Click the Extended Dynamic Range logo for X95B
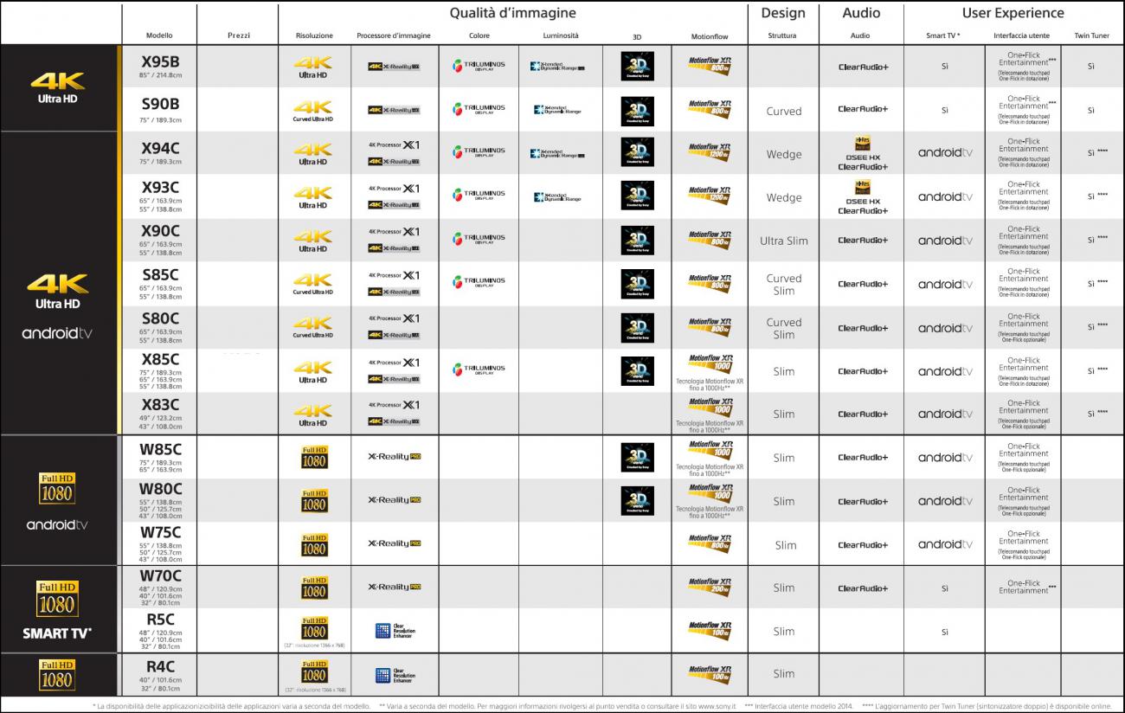The width and height of the screenshot is (1125, 713). 558,67
